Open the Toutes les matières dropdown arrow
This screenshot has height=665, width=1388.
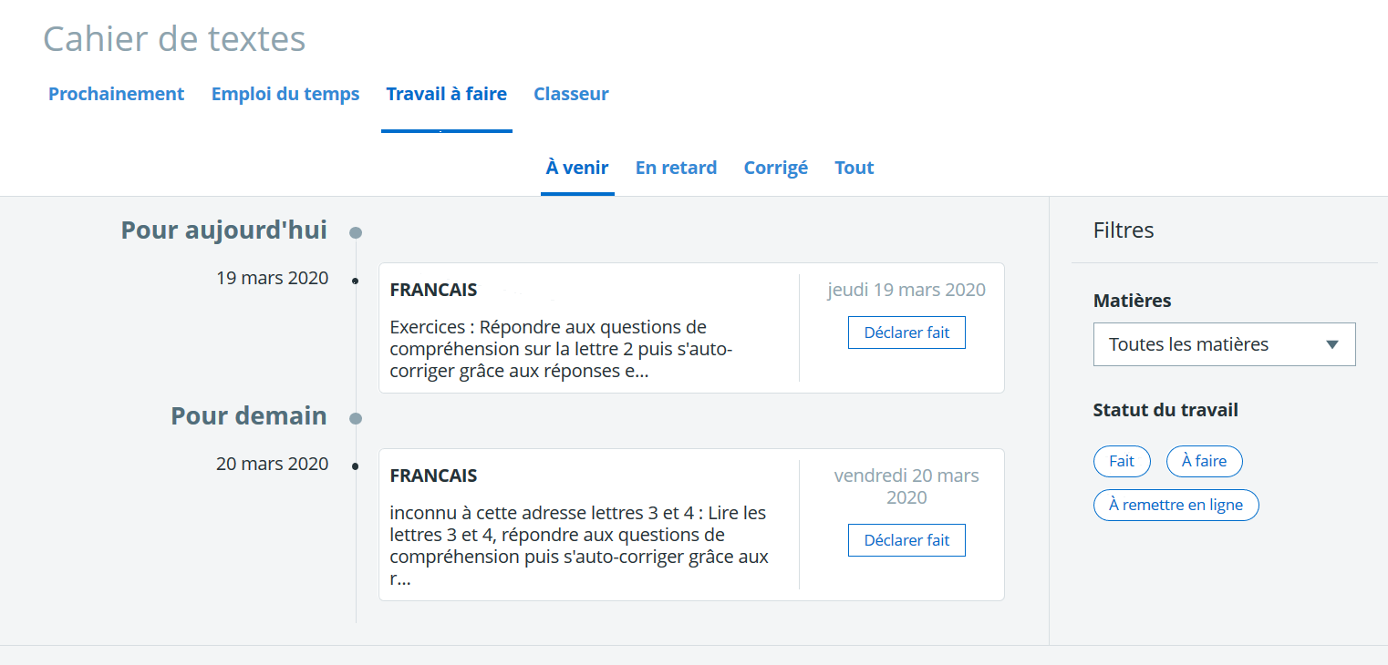pos(1331,344)
